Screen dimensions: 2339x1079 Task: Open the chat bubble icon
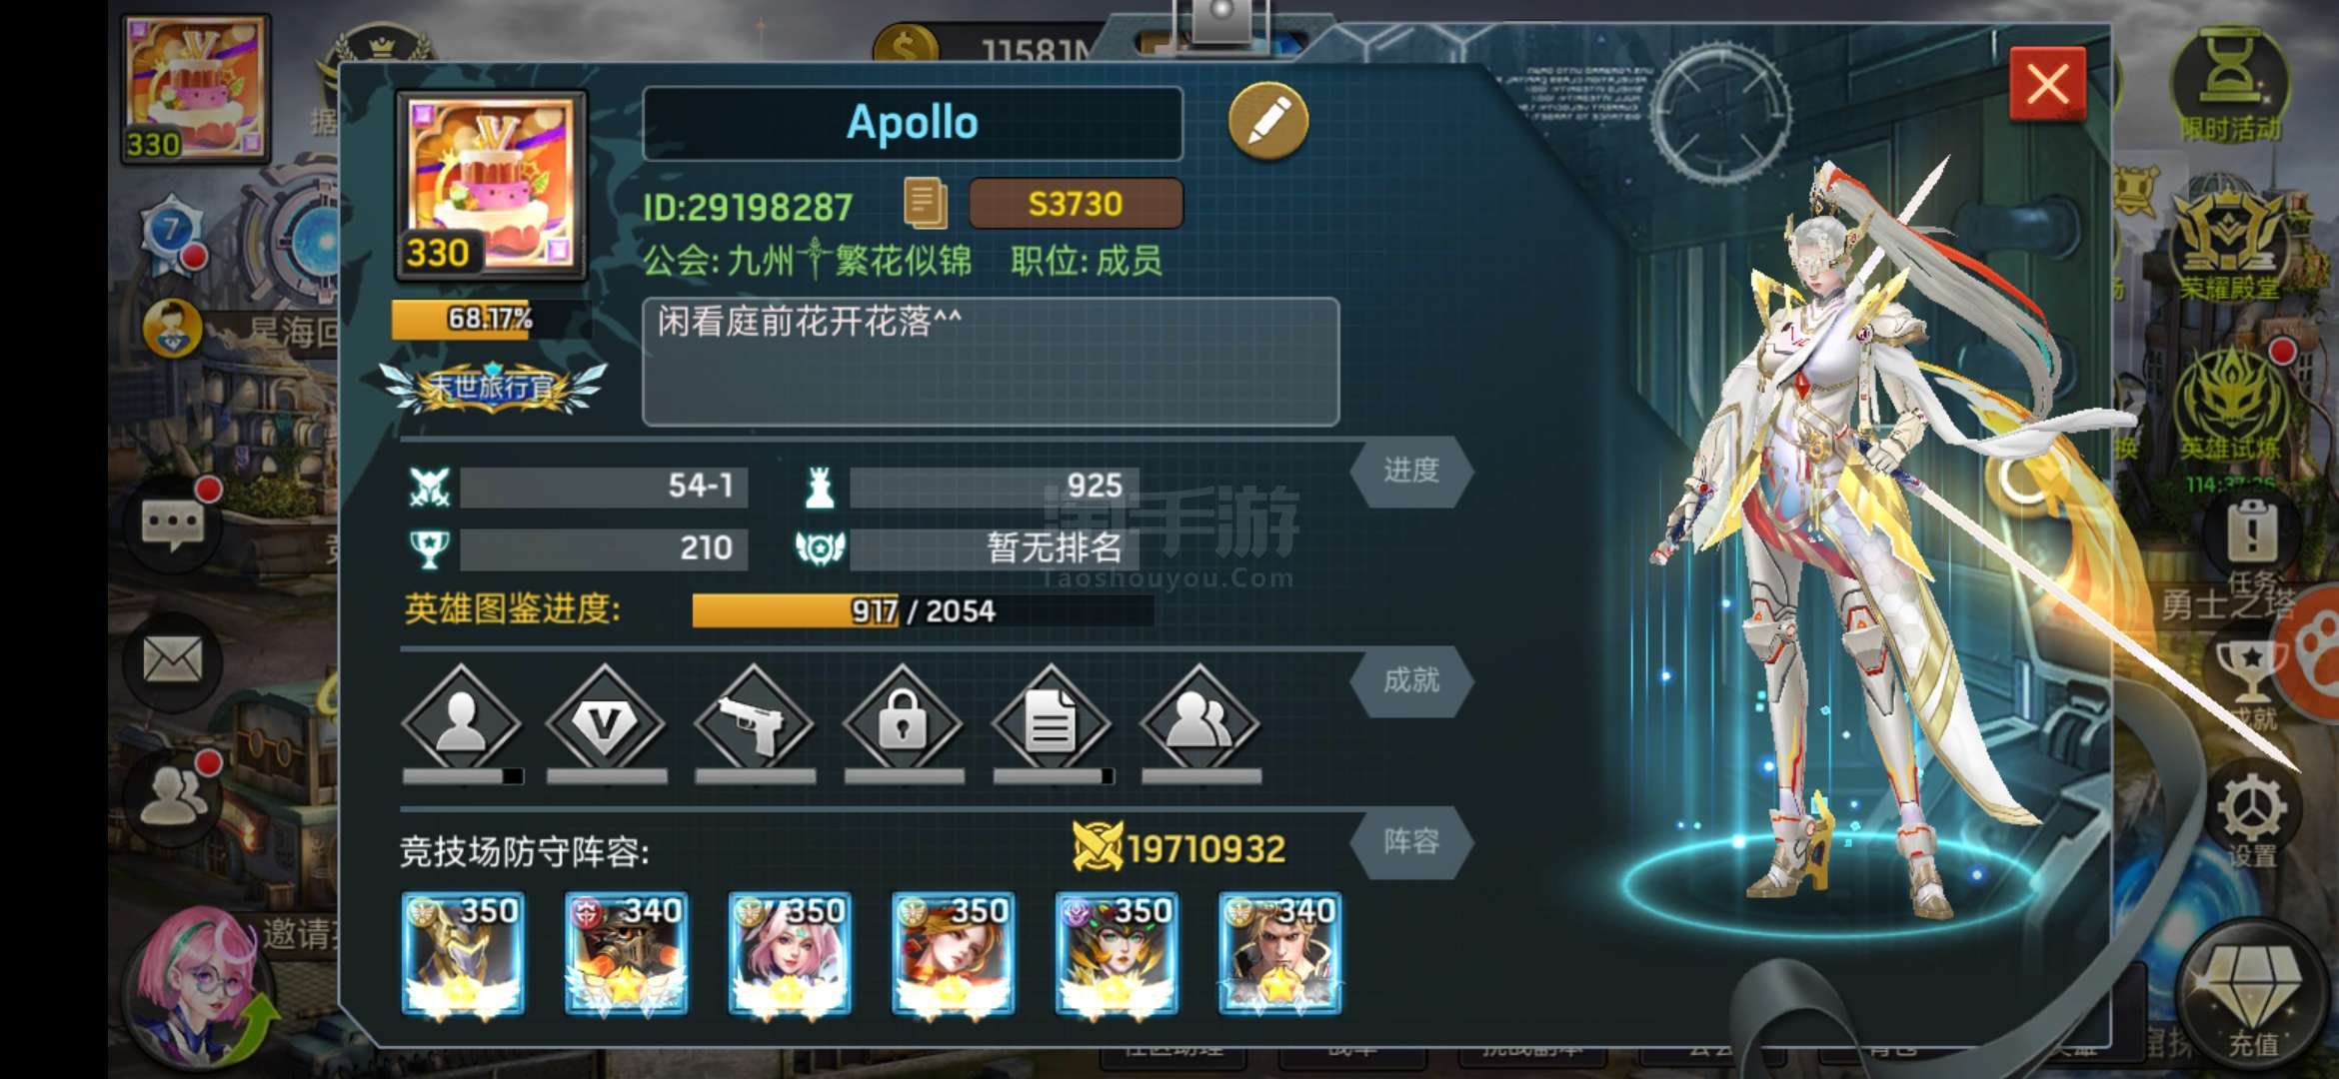174,523
